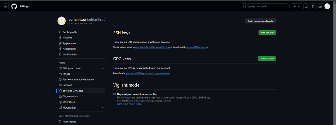Image resolution: width=336 pixels, height=125 pixels.
Task: Open the Pull requests icon in header
Action: pos(313,7)
